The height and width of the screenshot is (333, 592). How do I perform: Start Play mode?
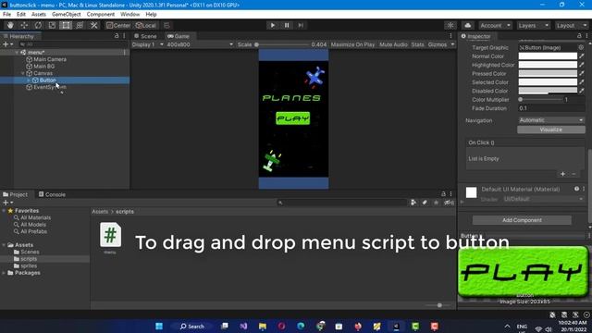click(272, 25)
